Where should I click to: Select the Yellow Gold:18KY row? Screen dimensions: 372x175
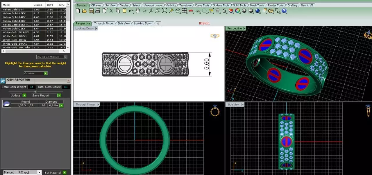point(34,21)
